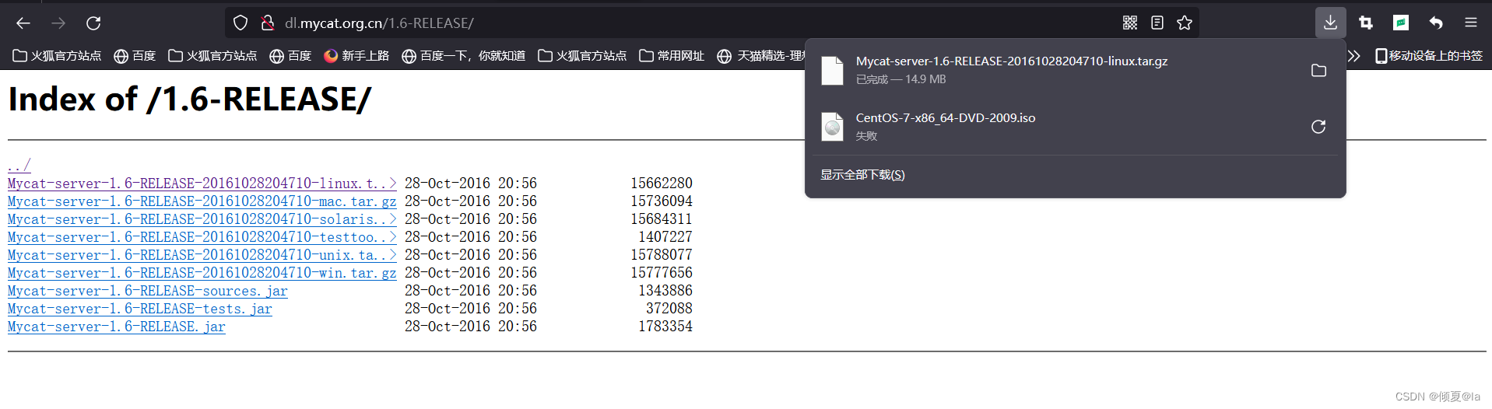
Task: Open the 新手上路 bookmark
Action: 356,56
